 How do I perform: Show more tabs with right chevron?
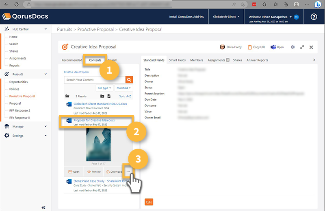pos(314,60)
